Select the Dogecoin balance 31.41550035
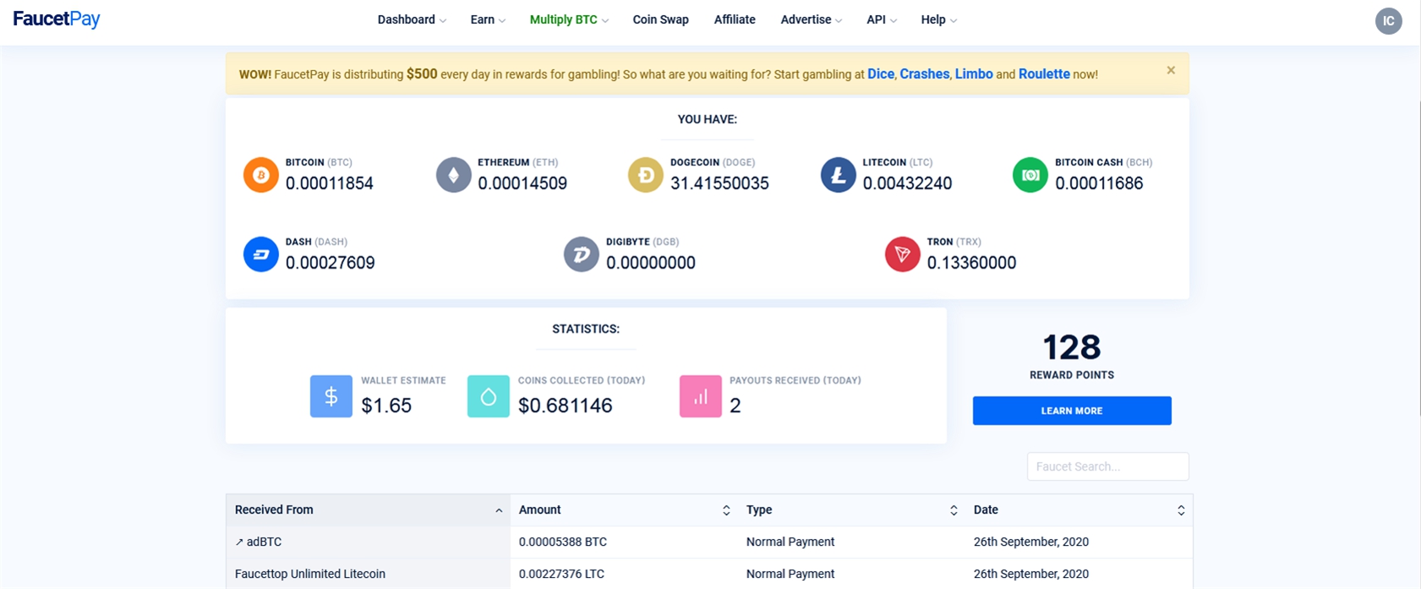1421x589 pixels. (x=719, y=183)
